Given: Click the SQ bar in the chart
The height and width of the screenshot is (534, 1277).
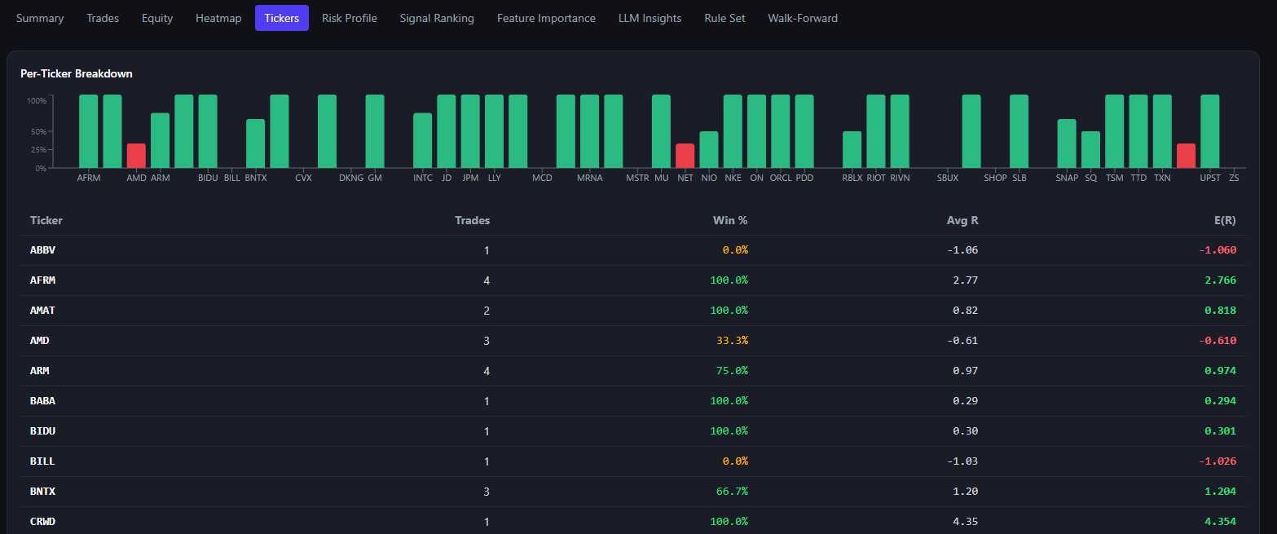Looking at the screenshot, I should (1091, 149).
